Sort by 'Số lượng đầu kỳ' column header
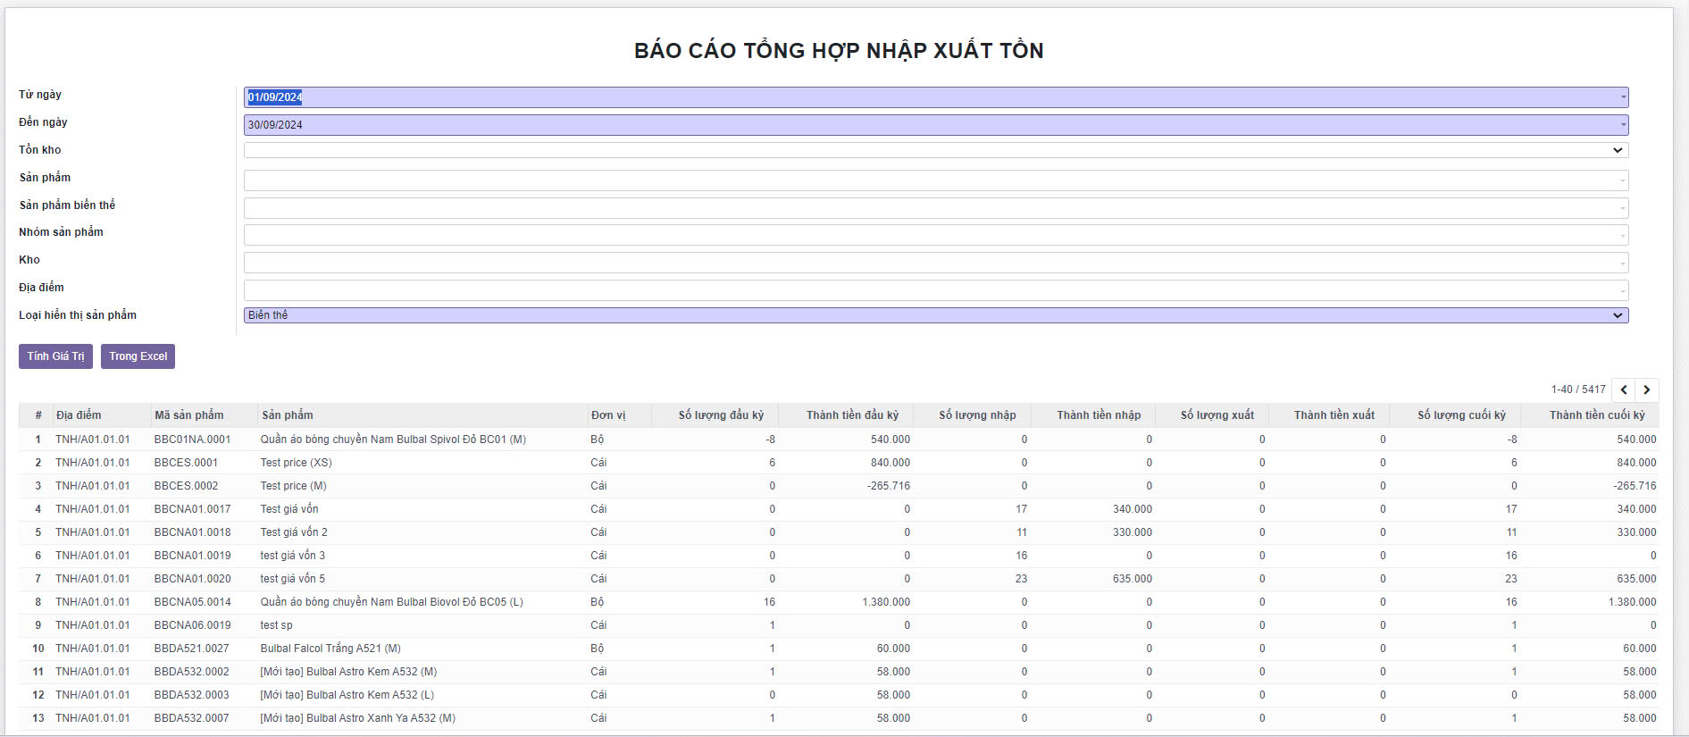1689x737 pixels. click(721, 415)
